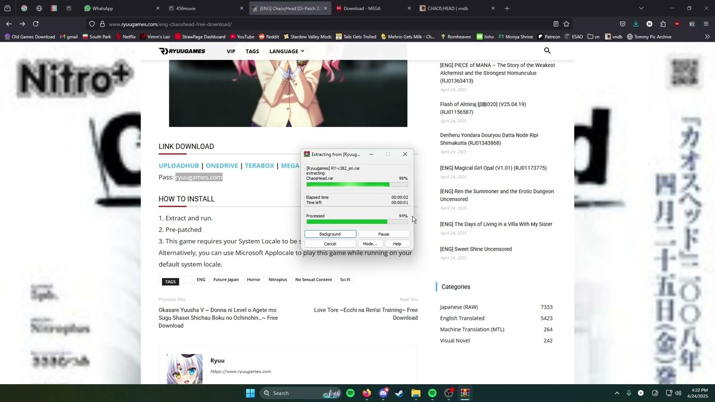Viewport: 715px width, 402px height.
Task: Open WinRAR icon in the taskbar
Action: click(465, 393)
